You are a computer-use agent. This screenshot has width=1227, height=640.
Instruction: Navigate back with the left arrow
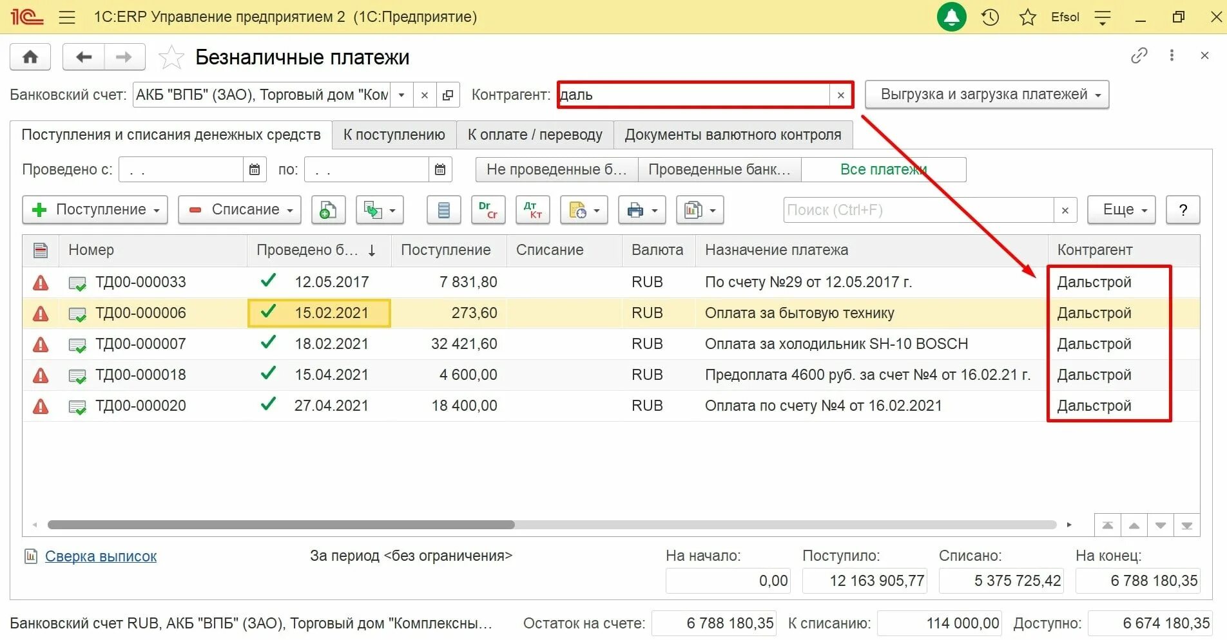click(84, 57)
